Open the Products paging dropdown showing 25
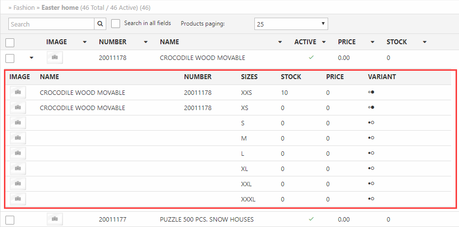The width and height of the screenshot is (459, 227). tap(291, 24)
